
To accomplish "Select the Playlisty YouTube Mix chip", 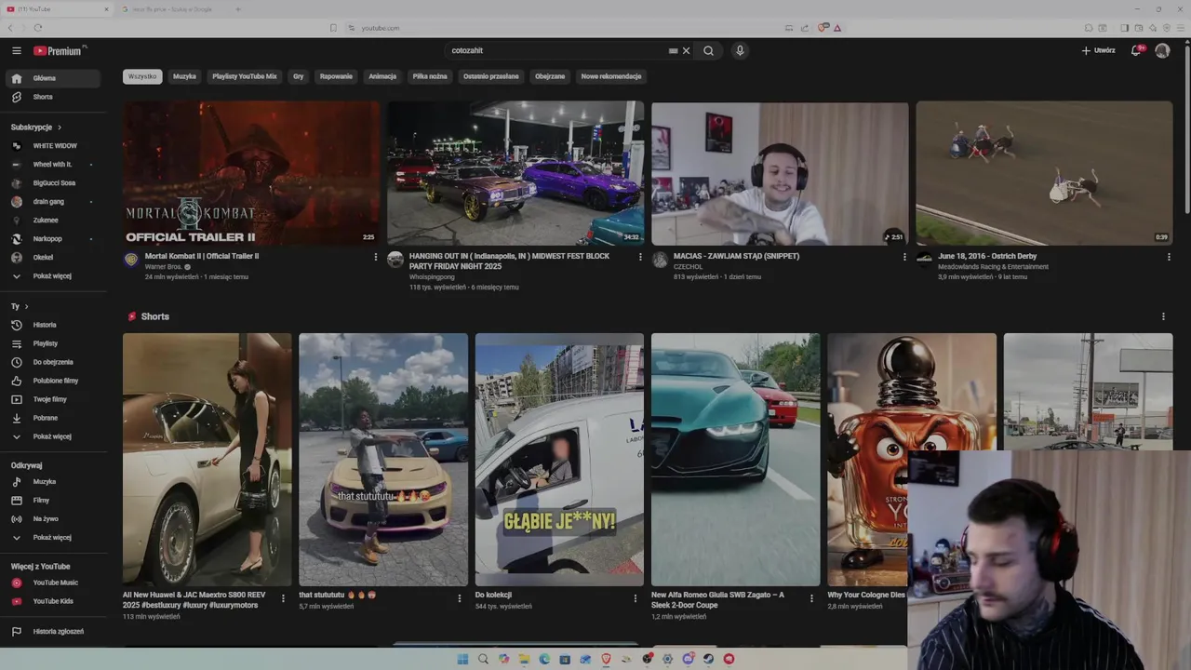I will click(x=245, y=76).
